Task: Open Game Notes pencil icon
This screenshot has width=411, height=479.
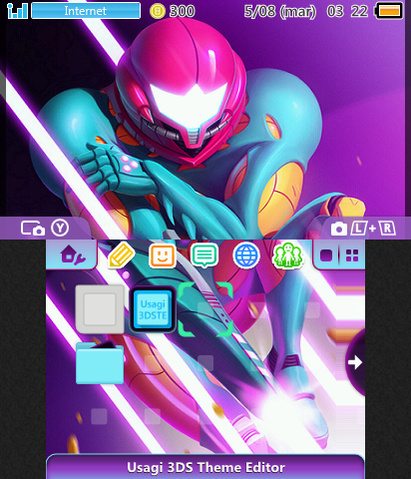Action: 121,255
